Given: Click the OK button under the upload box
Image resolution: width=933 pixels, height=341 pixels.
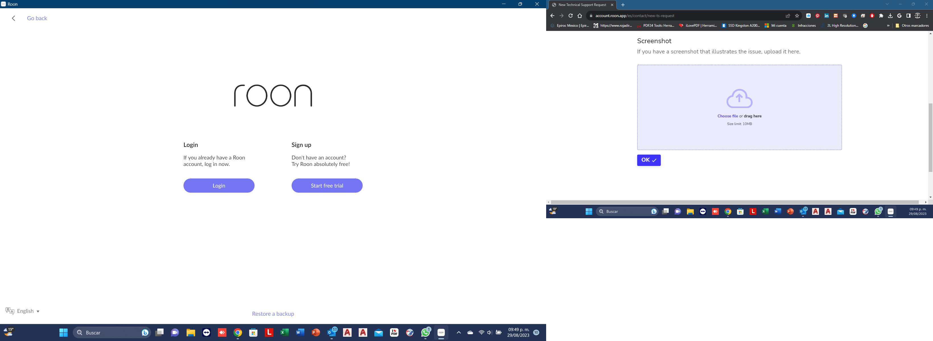Looking at the screenshot, I should 649,160.
